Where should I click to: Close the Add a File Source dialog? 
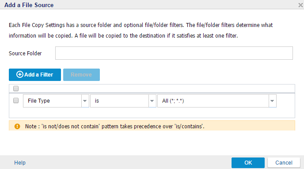coord(300,5)
